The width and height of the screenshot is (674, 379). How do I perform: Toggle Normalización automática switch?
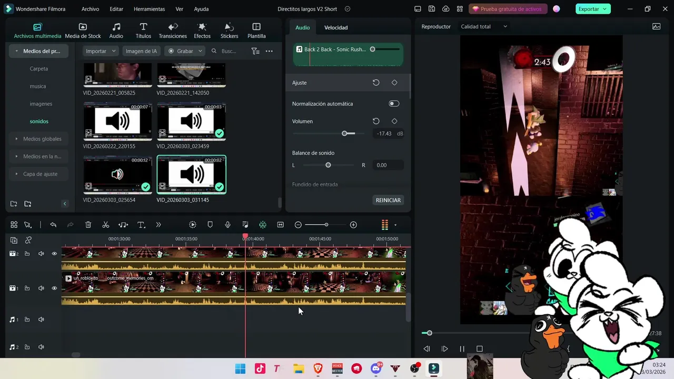tap(394, 104)
